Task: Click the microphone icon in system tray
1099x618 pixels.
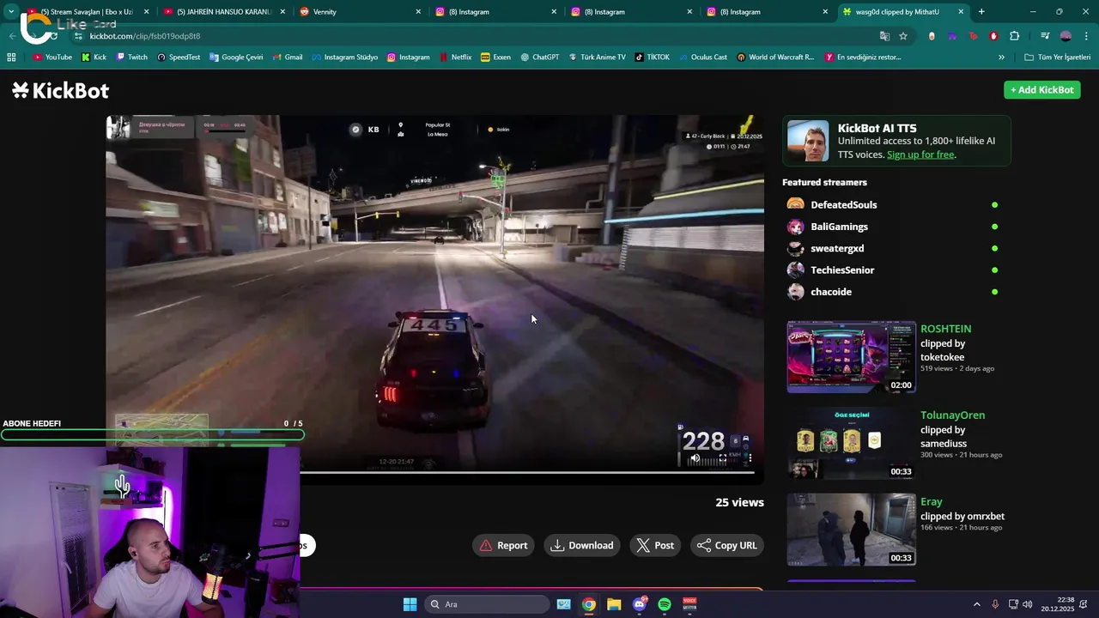Action: [995, 604]
